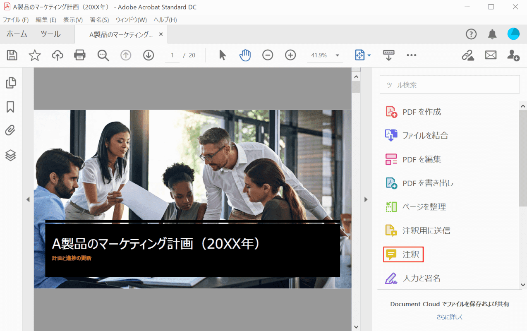Screen dimensions: 527x331
Task: Click the scrolling mode keyboard-arrow icon
Action: tap(389, 55)
